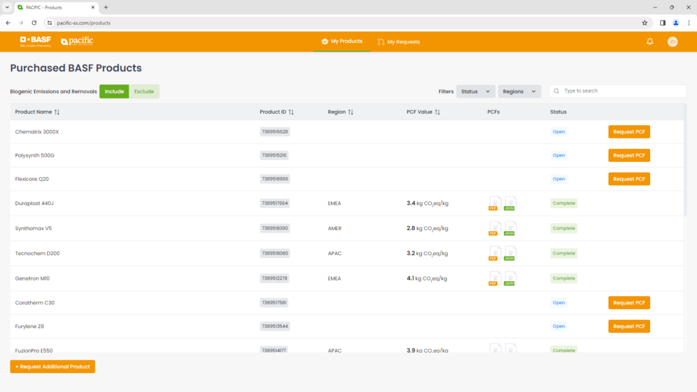Expand the Regions filter dropdown
This screenshot has width=697, height=392.
[x=519, y=92]
